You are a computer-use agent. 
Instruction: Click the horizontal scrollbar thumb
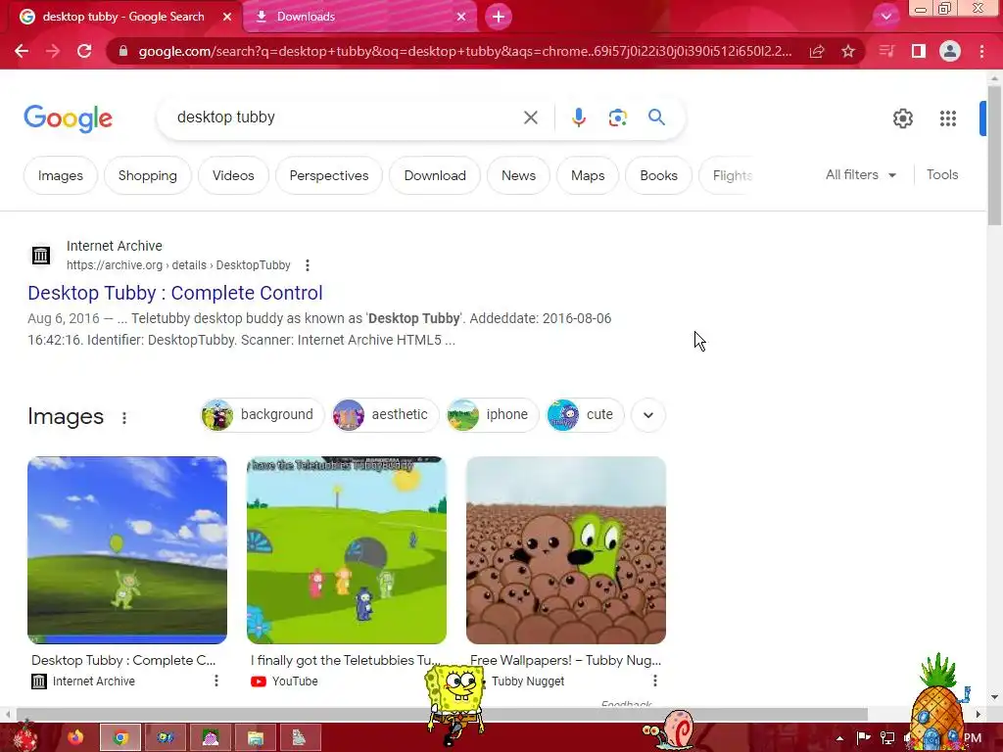tap(442, 714)
